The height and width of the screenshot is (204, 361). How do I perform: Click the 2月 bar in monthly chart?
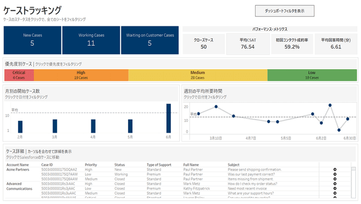[20, 127]
